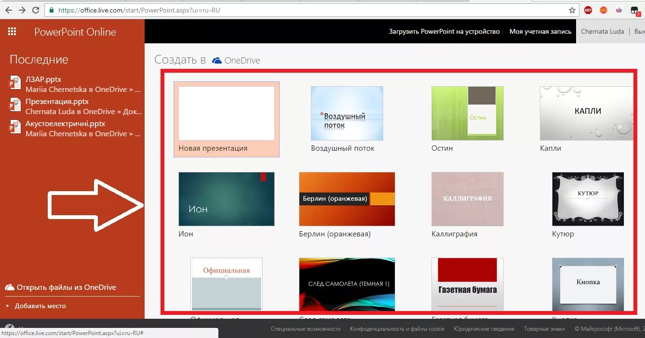The width and height of the screenshot is (645, 338).
Task: Click cloud icon next to Открыть файлы
Action: click(10, 287)
